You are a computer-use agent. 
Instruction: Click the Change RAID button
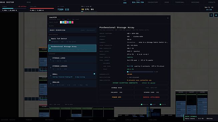click(117, 88)
